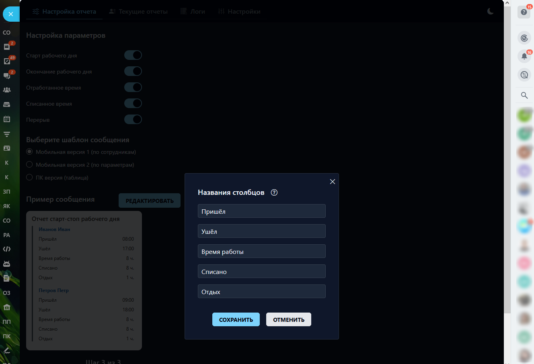Toggle the Отработанное время switch

coord(133,87)
